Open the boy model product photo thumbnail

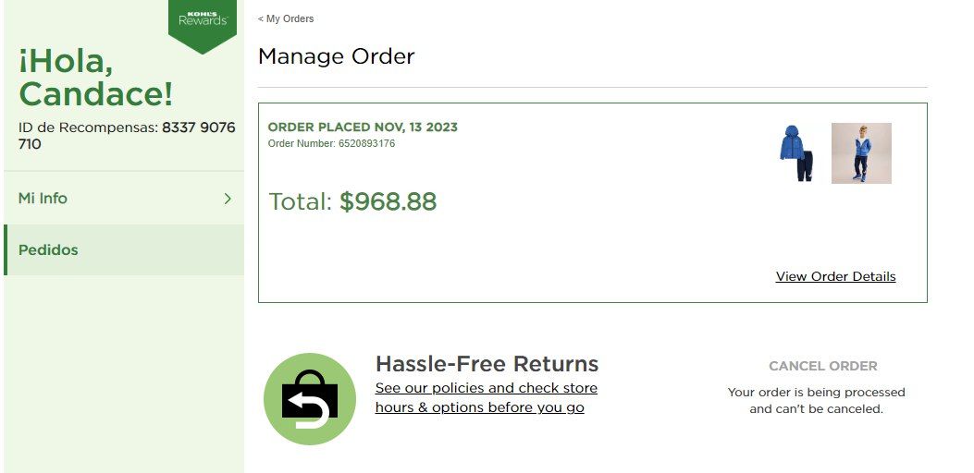[861, 153]
